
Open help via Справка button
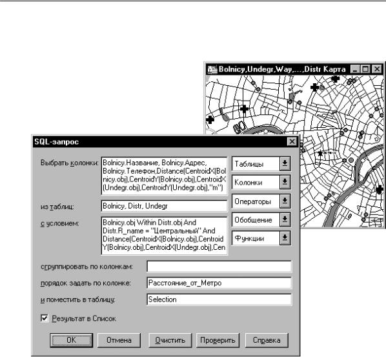[267, 340]
